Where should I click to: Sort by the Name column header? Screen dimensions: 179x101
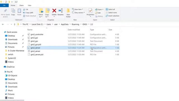pyautogui.click(x=30, y=30)
